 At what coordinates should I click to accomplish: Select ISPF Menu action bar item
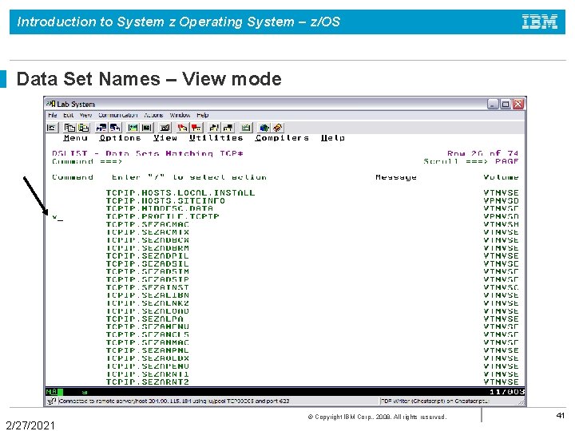(x=75, y=138)
